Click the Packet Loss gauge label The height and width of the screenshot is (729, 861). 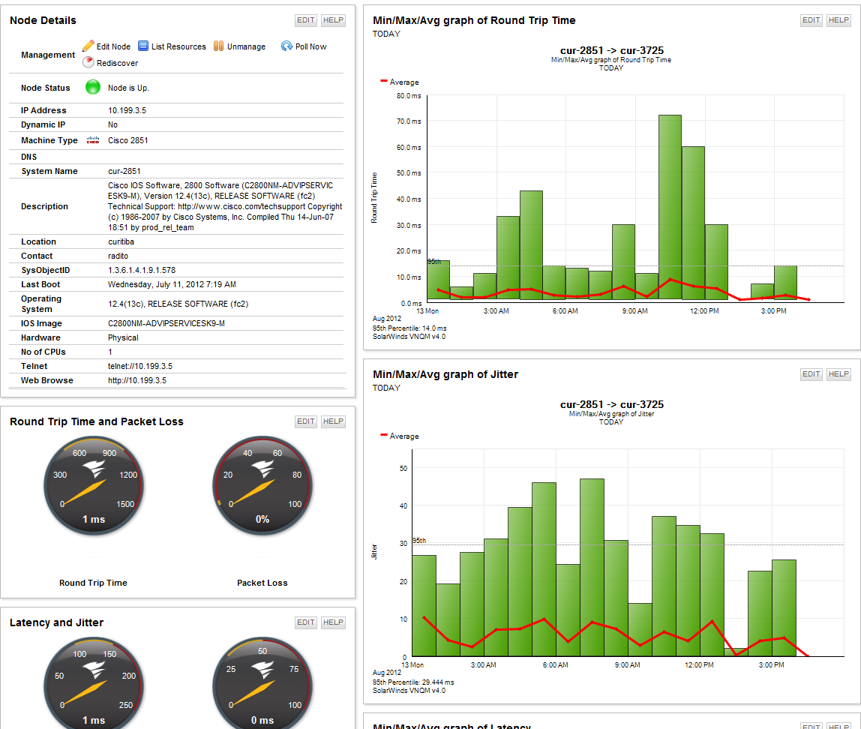(x=262, y=583)
